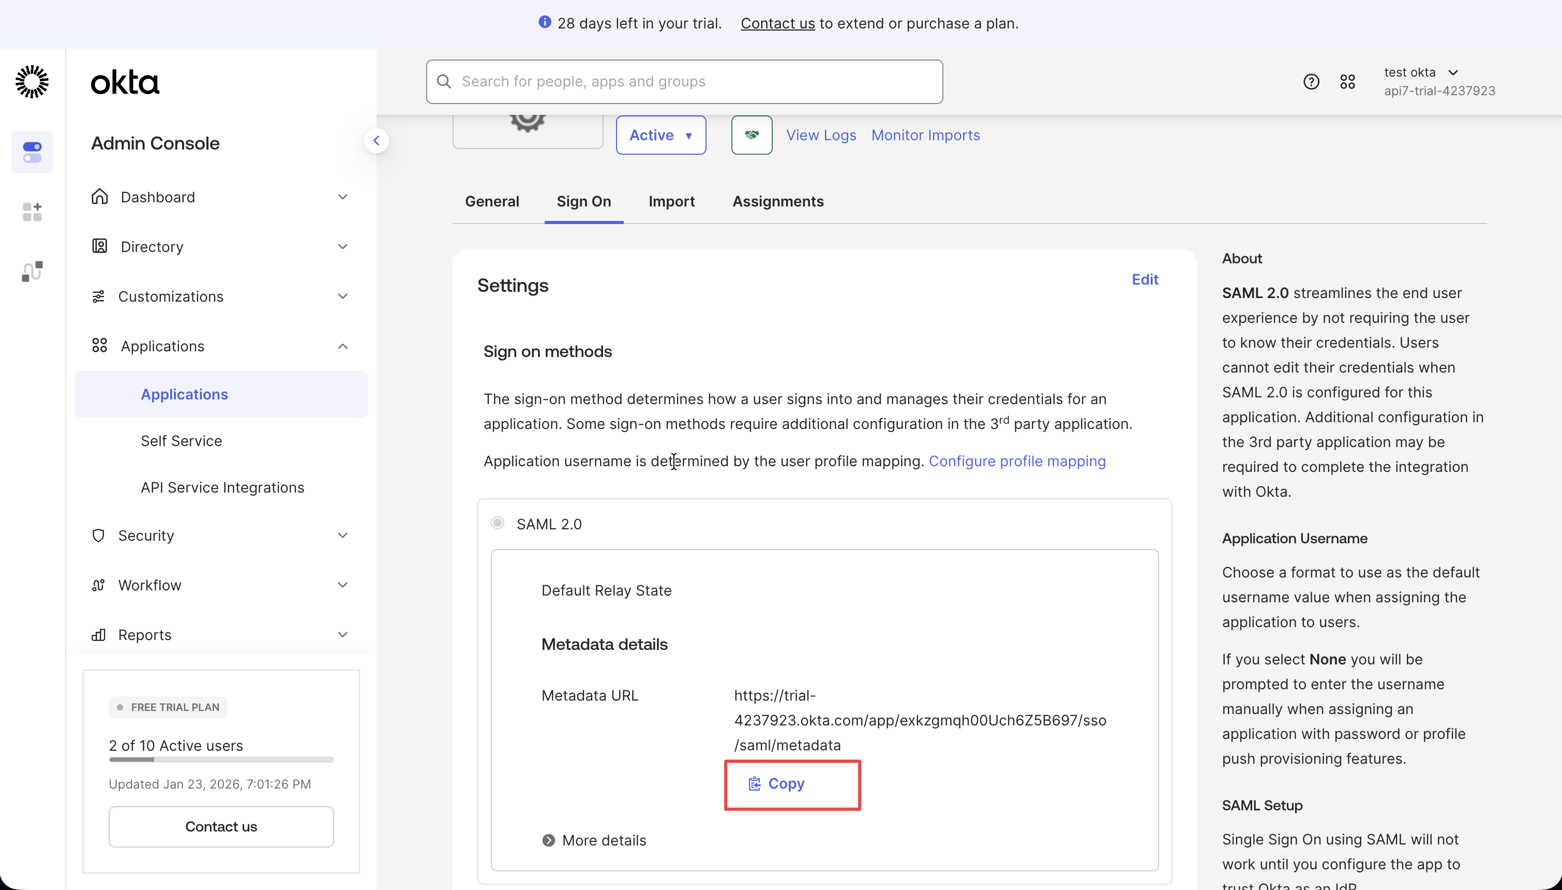Click the active users progress bar

(220, 759)
